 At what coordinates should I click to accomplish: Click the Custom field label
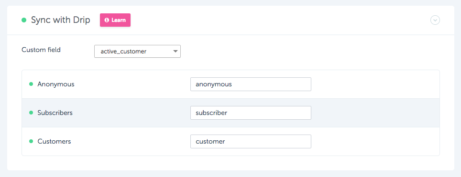41,50
